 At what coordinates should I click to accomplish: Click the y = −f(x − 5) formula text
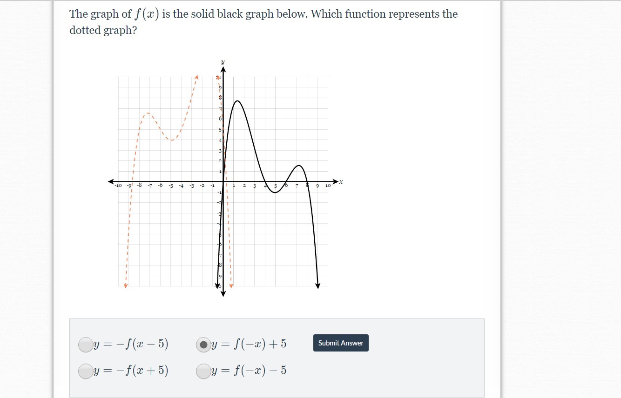coord(131,344)
